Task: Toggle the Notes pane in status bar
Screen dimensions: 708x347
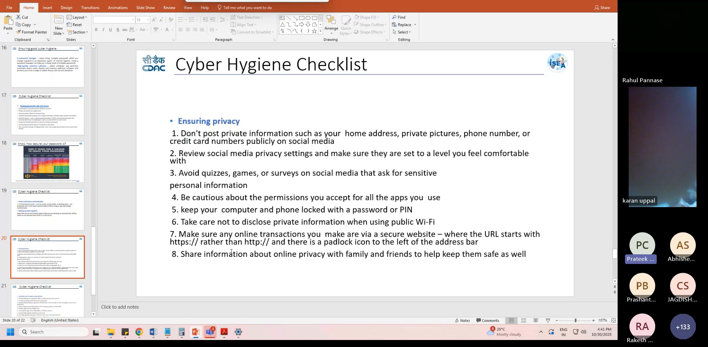Action: coord(463,320)
